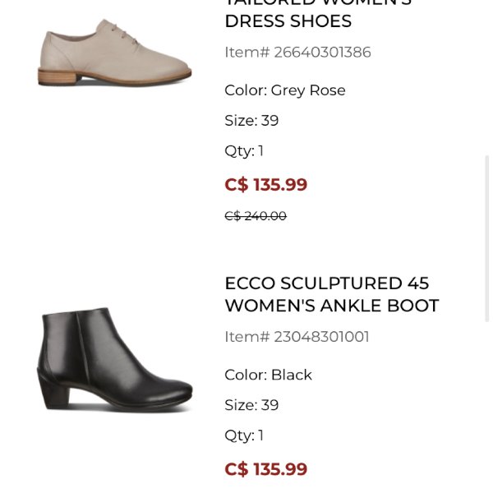Viewport: 493px width, 493px height.
Task: Click the ankle boot price C$ 135.99
Action: pos(265,469)
